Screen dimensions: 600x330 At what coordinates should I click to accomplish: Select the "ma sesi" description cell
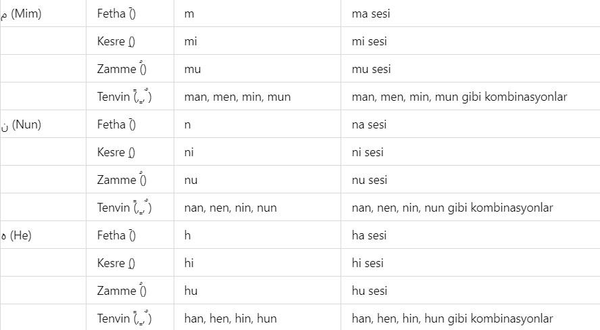tap(371, 14)
